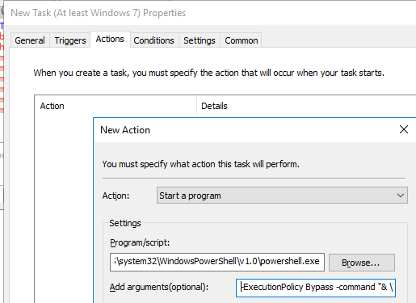The height and width of the screenshot is (303, 416).
Task: Go to the Conditions tab
Action: pos(154,40)
